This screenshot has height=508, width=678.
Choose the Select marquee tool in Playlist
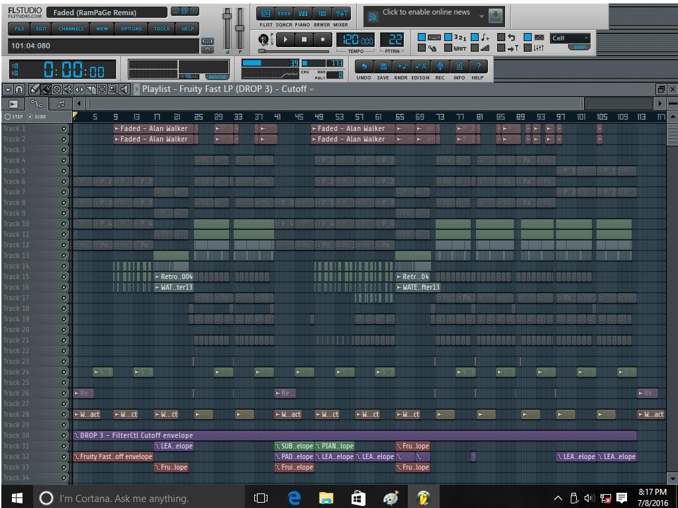[102, 89]
